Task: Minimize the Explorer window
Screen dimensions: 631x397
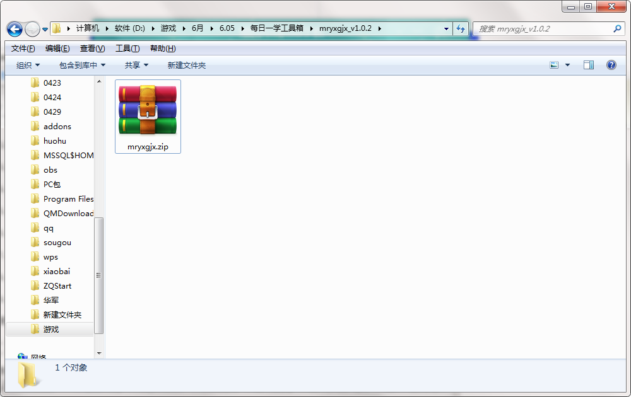Action: [x=571, y=7]
